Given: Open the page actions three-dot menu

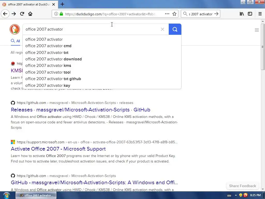Looking at the screenshot, I should pos(167,14).
